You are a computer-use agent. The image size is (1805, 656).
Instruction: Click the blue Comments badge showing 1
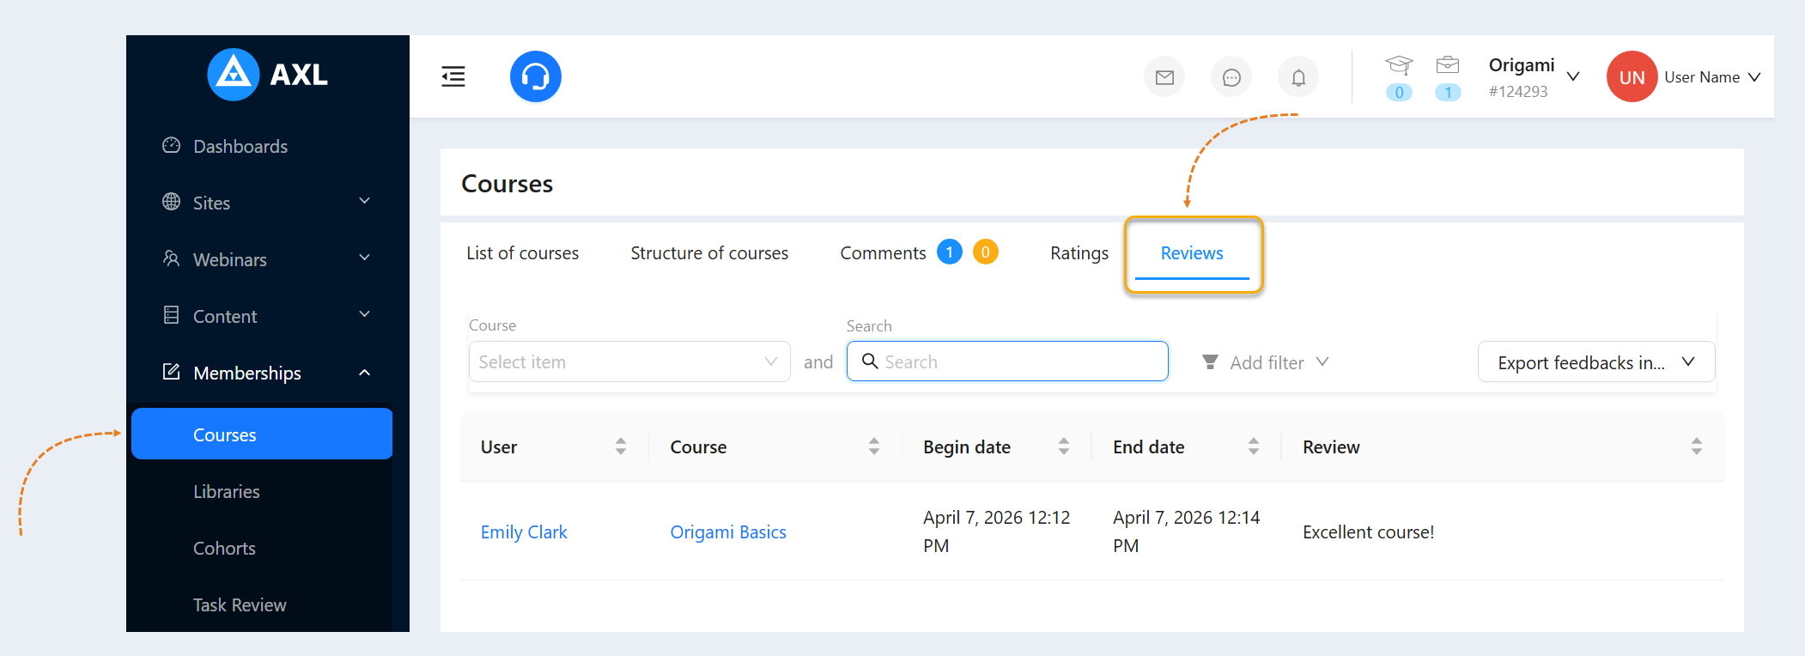tap(950, 252)
